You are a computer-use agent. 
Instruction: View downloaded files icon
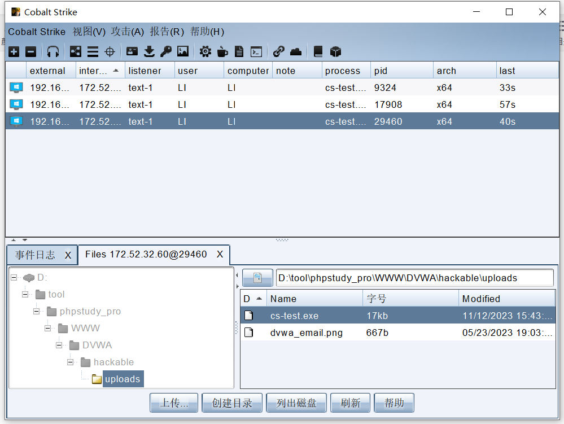(149, 52)
